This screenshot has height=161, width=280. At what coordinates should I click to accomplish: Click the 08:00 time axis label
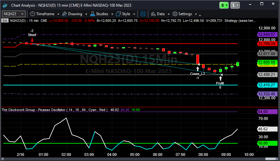203,155
